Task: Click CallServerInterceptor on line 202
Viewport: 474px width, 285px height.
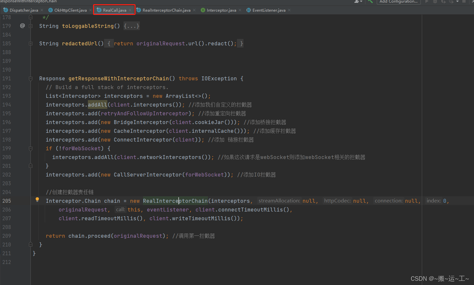Action: [x=148, y=175]
